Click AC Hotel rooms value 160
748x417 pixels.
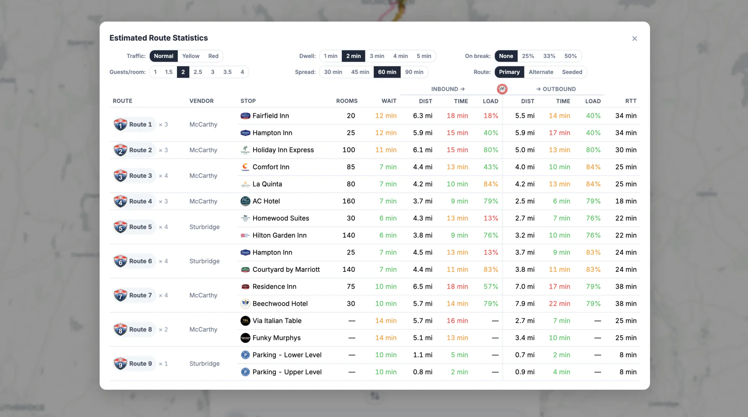[349, 201]
